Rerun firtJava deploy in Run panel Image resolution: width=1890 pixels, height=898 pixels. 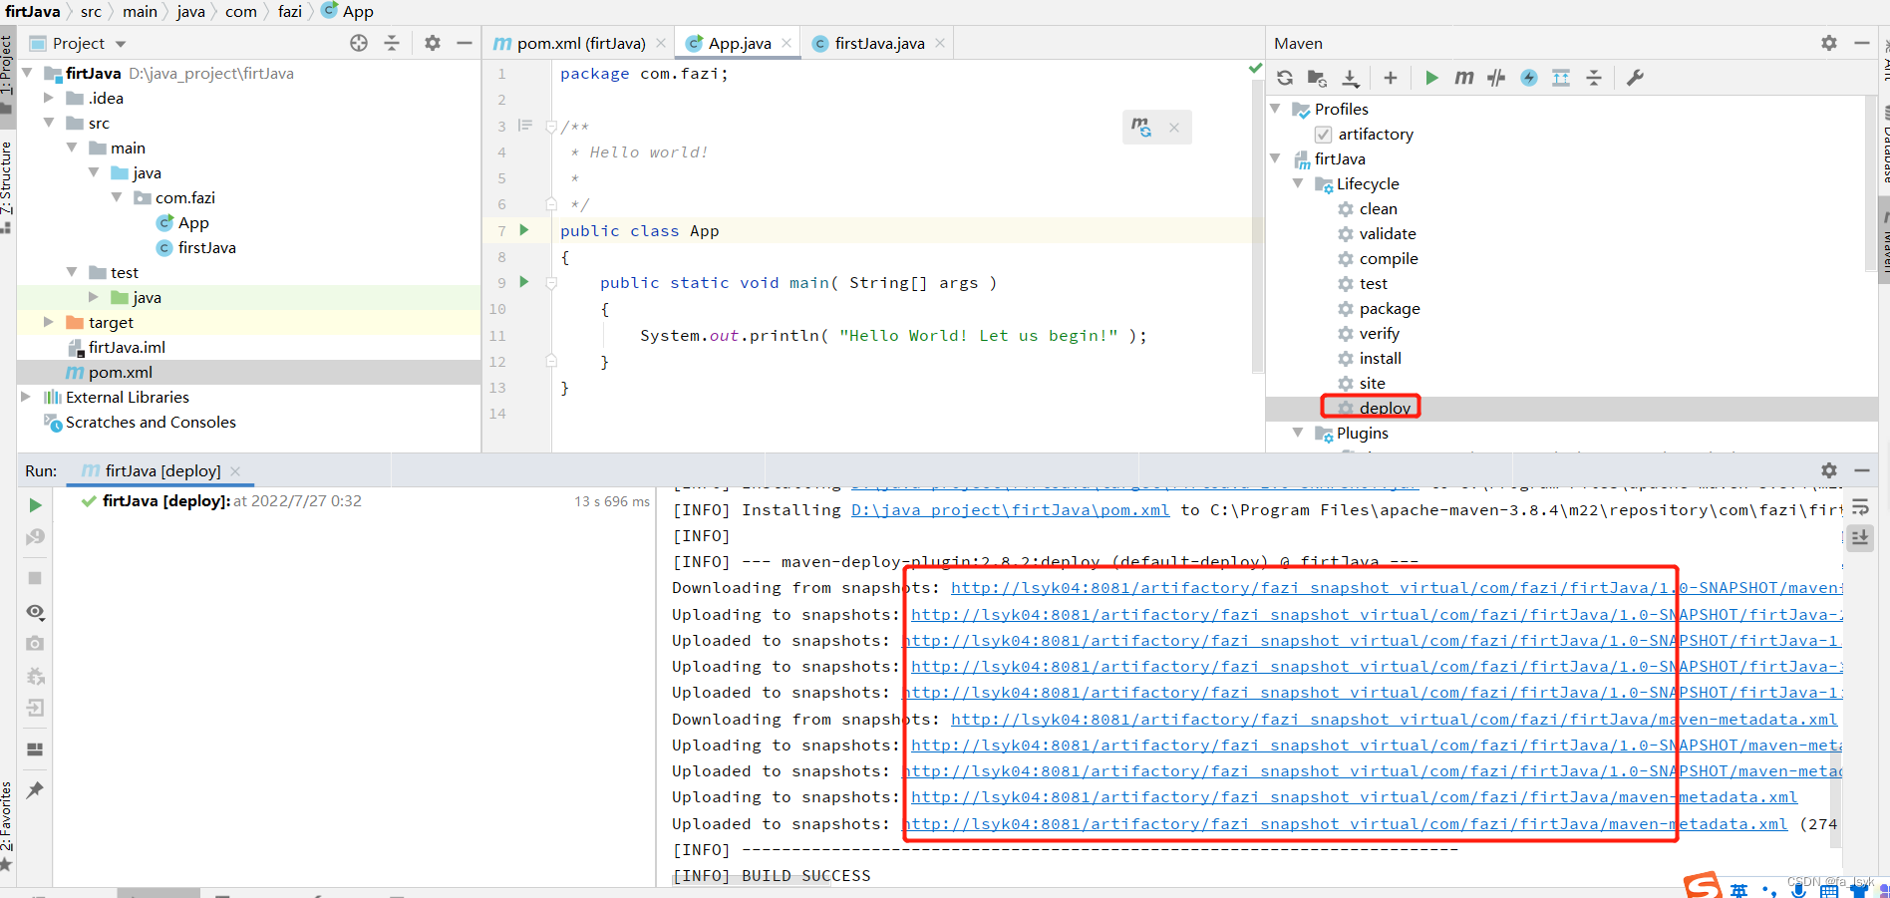[x=35, y=505]
